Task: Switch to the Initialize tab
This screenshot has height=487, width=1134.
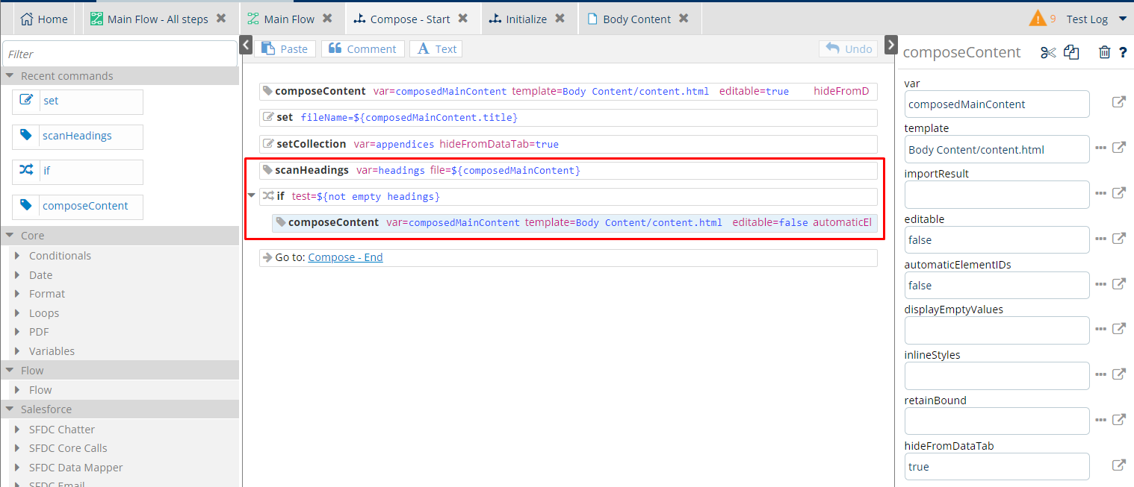Action: pyautogui.click(x=526, y=19)
